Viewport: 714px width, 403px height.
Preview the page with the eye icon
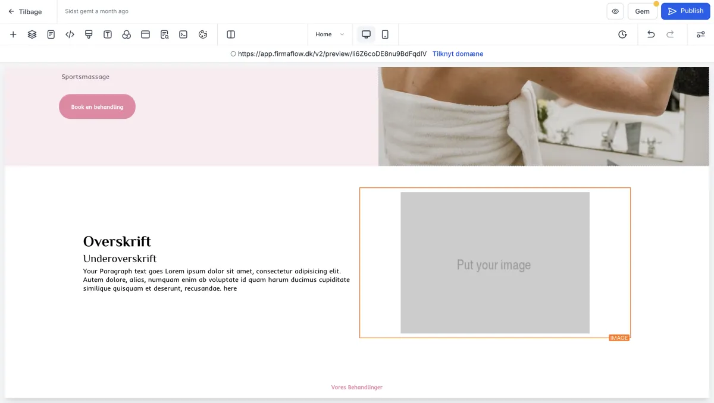pos(615,11)
